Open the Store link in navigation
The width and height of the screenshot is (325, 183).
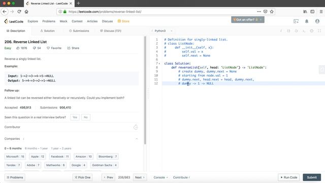[123, 21]
